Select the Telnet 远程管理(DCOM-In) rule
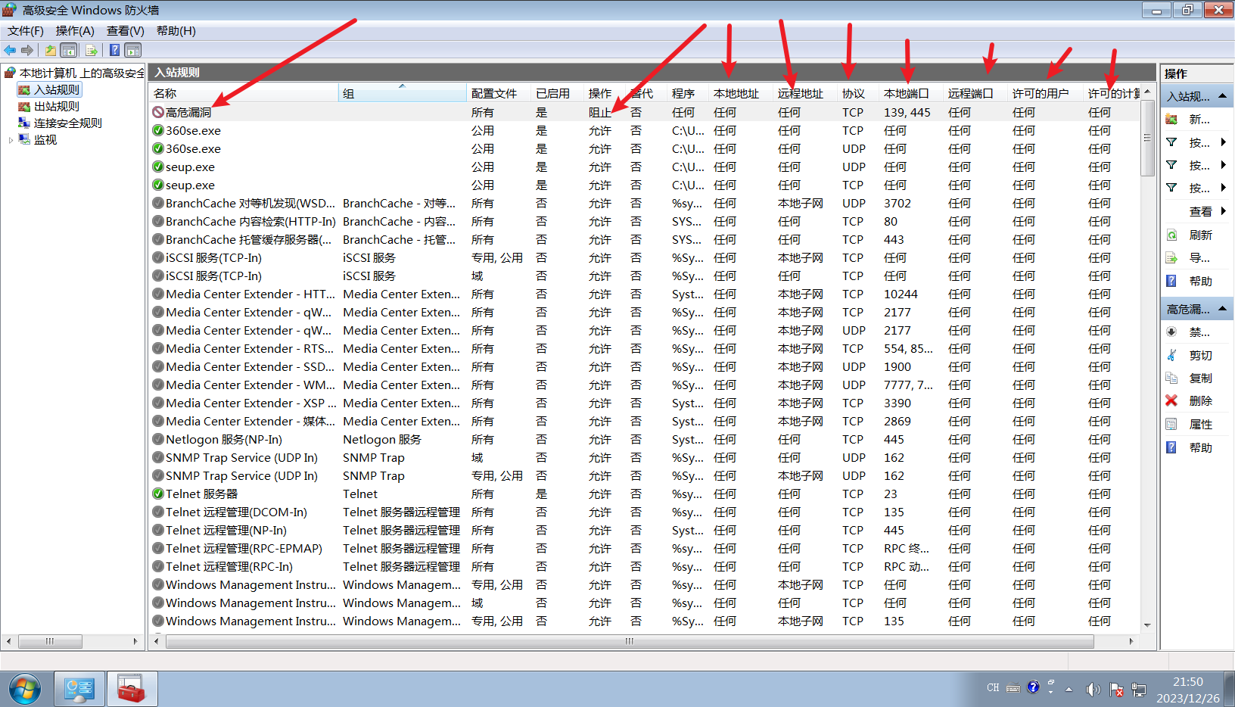This screenshot has height=707, width=1235. pos(645,512)
